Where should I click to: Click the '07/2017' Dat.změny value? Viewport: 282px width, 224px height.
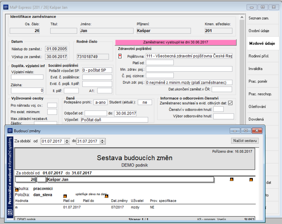pos(117,207)
